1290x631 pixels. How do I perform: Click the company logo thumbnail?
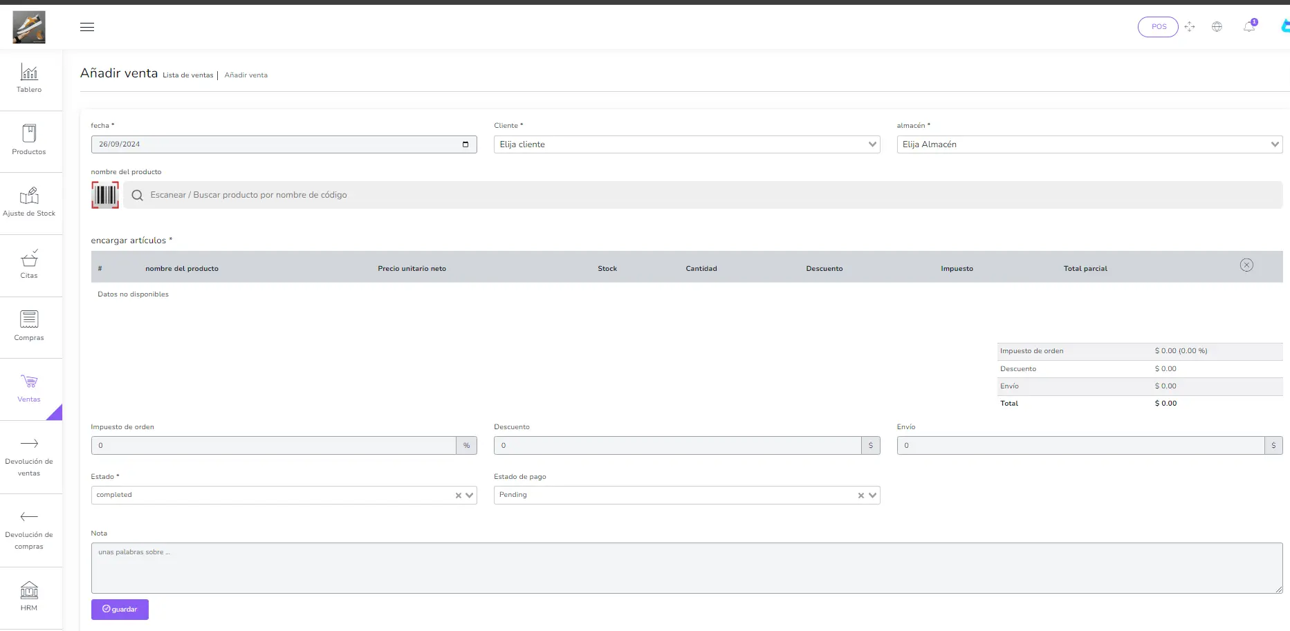click(29, 27)
